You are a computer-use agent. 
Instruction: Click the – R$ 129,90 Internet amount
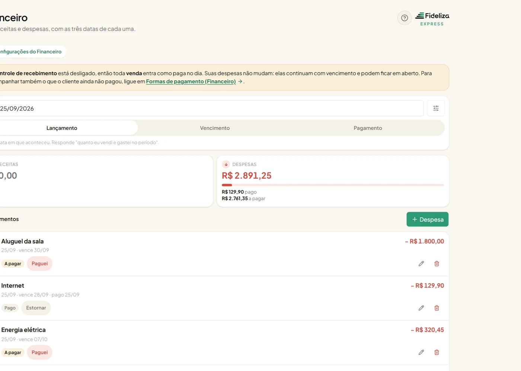(x=428, y=286)
